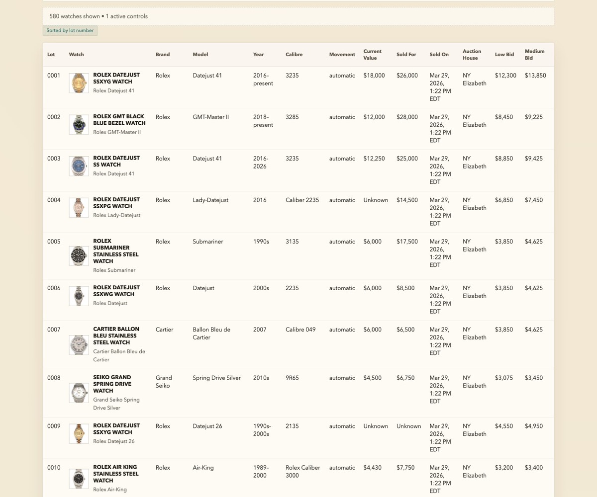Image resolution: width=597 pixels, height=497 pixels.
Task: Sort by the Calibre column header
Action: point(294,55)
